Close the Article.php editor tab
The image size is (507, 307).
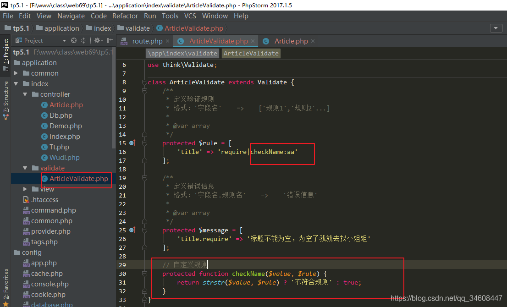coord(313,41)
